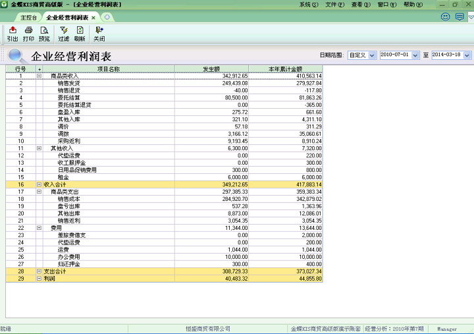Click the 引出 (export) toolbar icon
The image size is (474, 334).
click(13, 34)
